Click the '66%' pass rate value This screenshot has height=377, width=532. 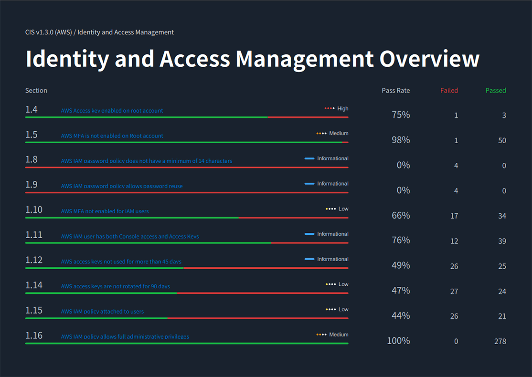[x=401, y=216]
